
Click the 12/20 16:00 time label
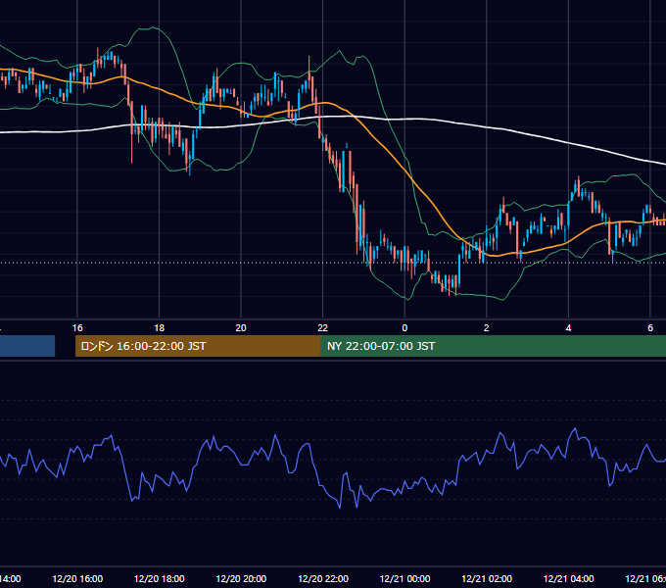(77, 578)
